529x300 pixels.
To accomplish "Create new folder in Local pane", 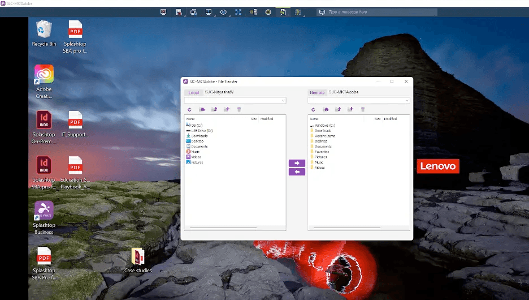I will [227, 109].
